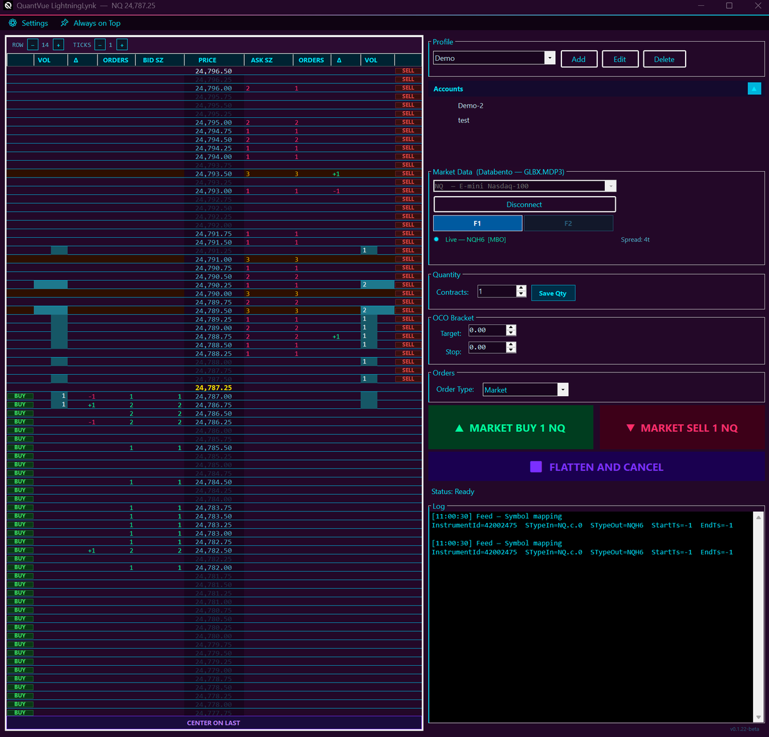
Task: Select the test account
Action: (x=463, y=120)
